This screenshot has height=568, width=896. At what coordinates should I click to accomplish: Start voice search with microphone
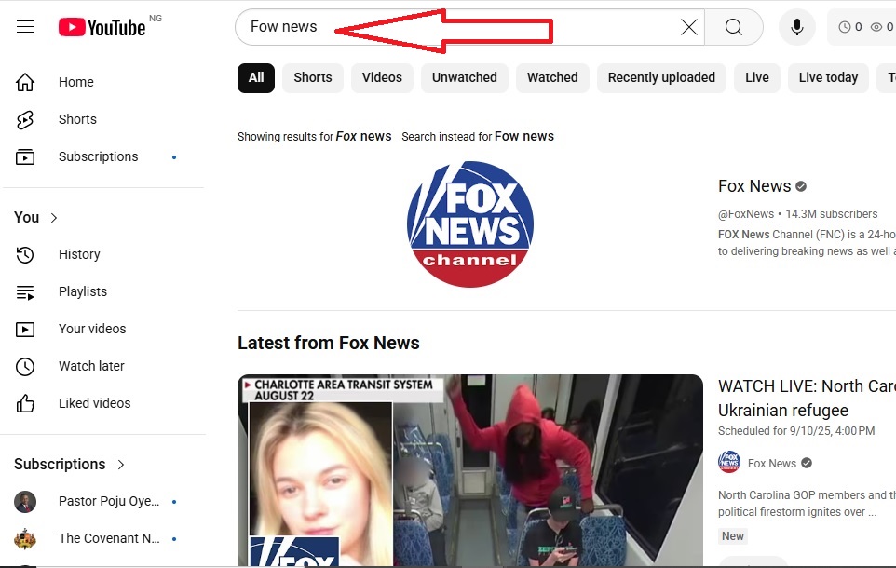coord(797,27)
